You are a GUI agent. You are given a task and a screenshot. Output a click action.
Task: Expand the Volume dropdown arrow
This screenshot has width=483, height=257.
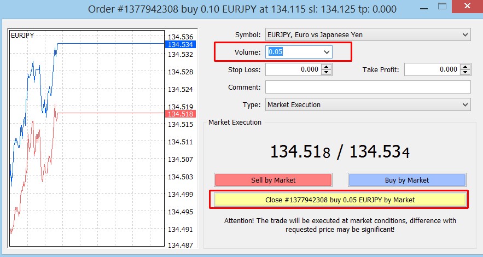click(x=327, y=52)
